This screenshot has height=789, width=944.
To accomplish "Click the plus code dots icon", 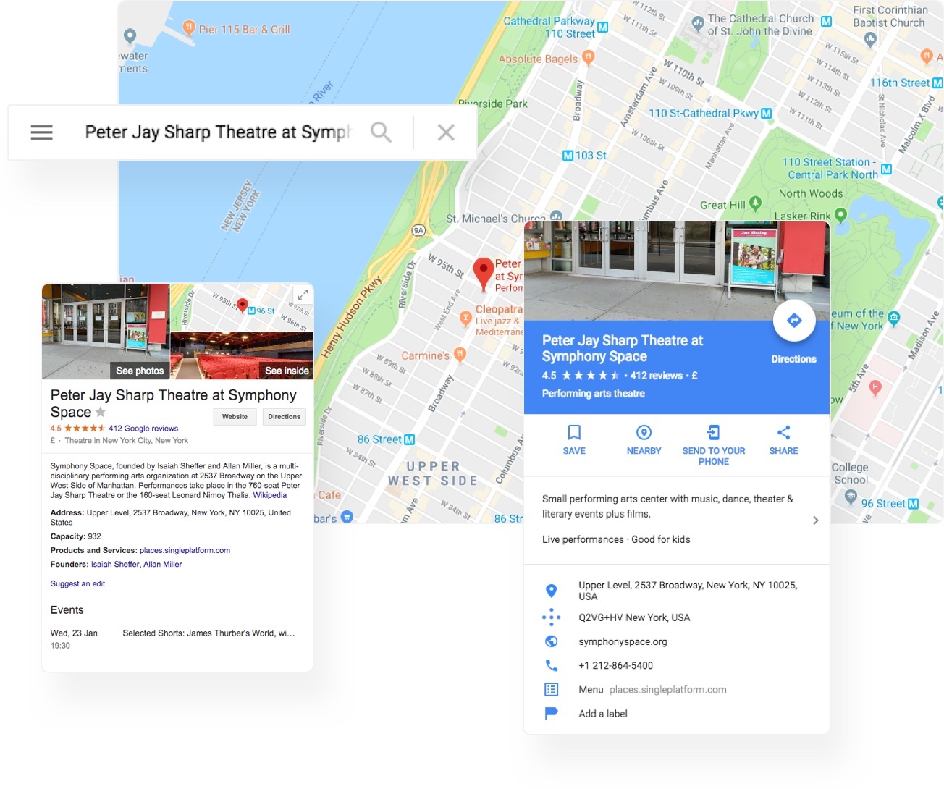I will coord(551,617).
